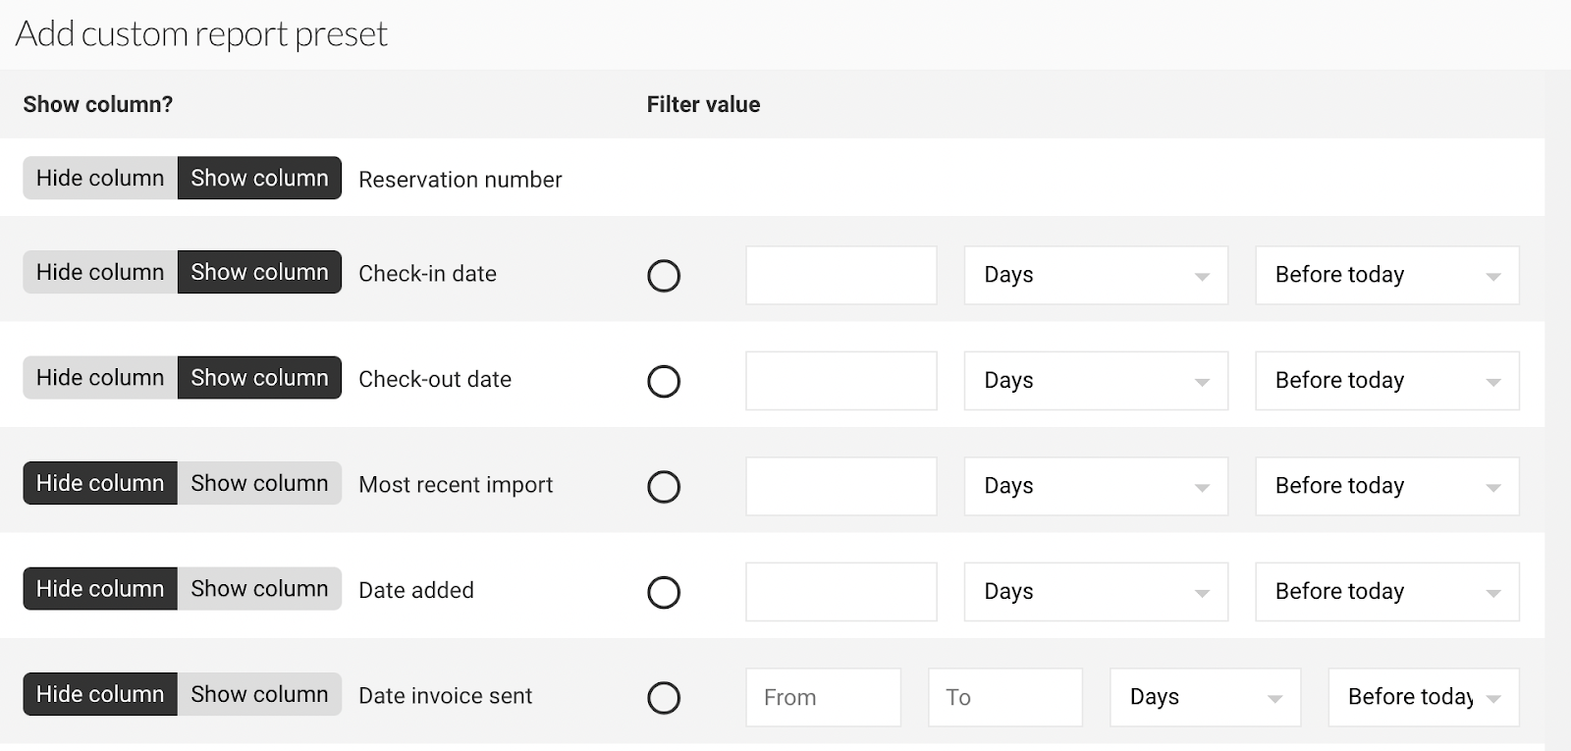Open Before today dropdown for Date added
Viewport: 1571px width, 751px height.
[1386, 592]
